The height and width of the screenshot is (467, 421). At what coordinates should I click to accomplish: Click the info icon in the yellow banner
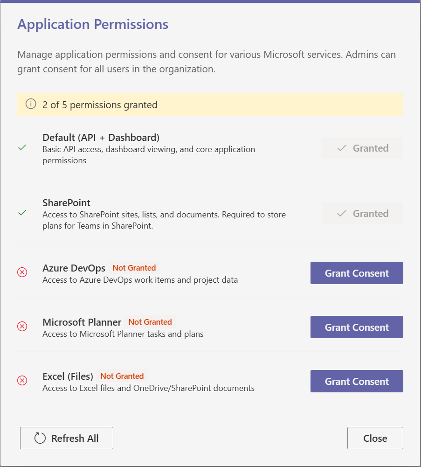tap(31, 105)
